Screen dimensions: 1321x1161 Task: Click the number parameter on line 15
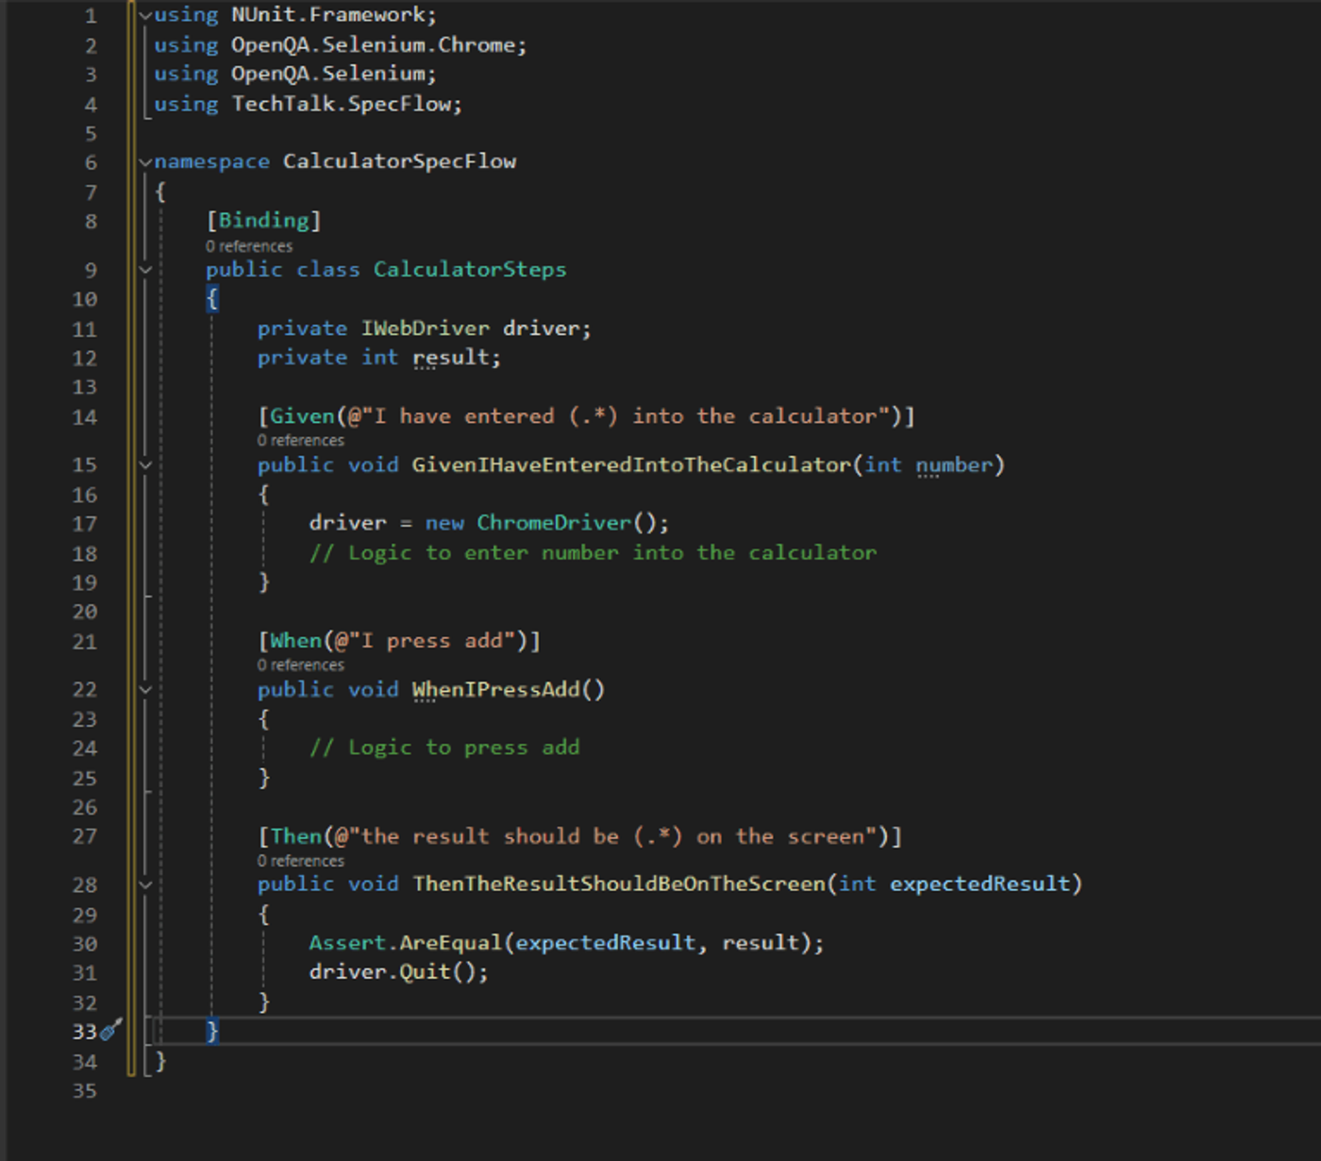pyautogui.click(x=954, y=465)
